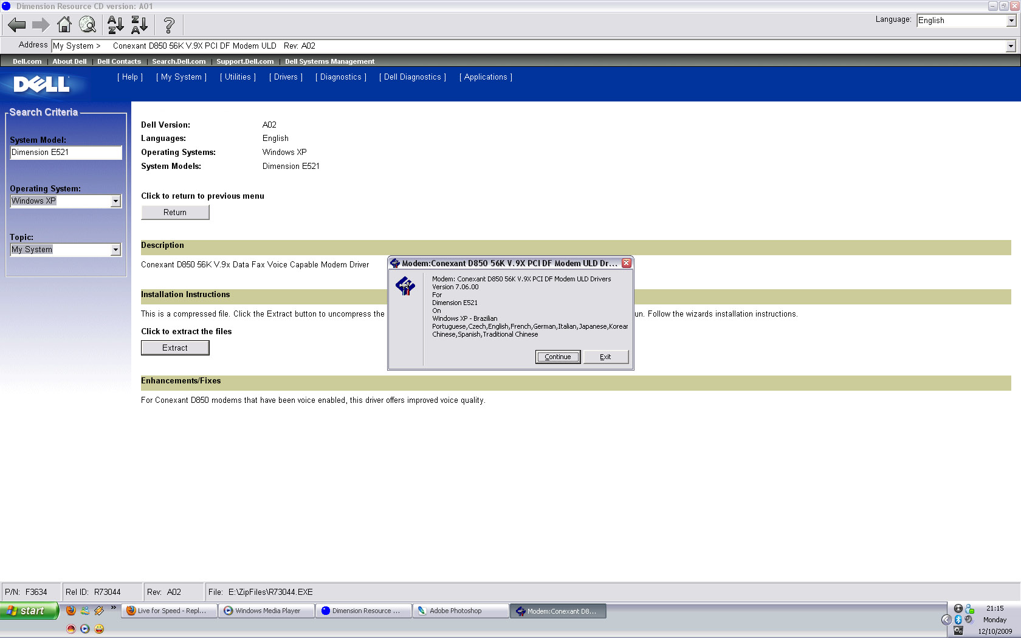Open the Drivers menu
This screenshot has width=1021, height=638.
pos(286,77)
